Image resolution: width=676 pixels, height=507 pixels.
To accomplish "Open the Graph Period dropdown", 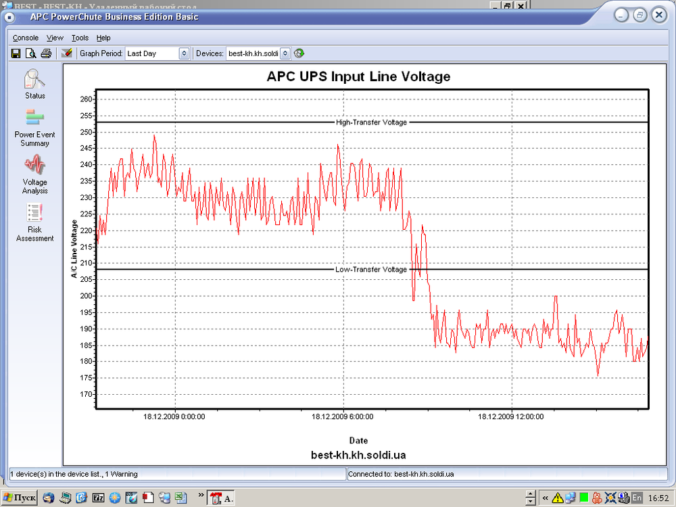I will [x=183, y=53].
